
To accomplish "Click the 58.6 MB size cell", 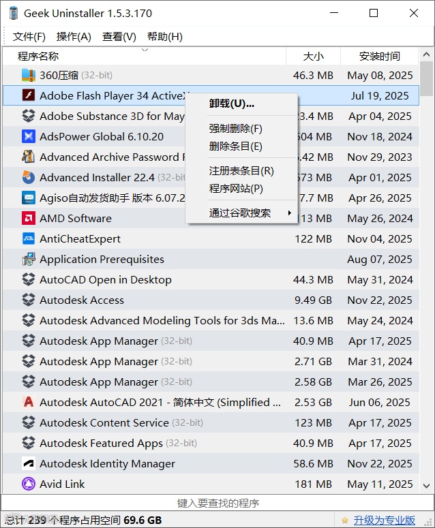I will pos(313,464).
